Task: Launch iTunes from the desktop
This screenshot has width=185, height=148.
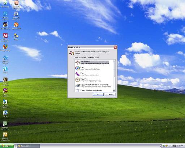Action: click(5, 114)
